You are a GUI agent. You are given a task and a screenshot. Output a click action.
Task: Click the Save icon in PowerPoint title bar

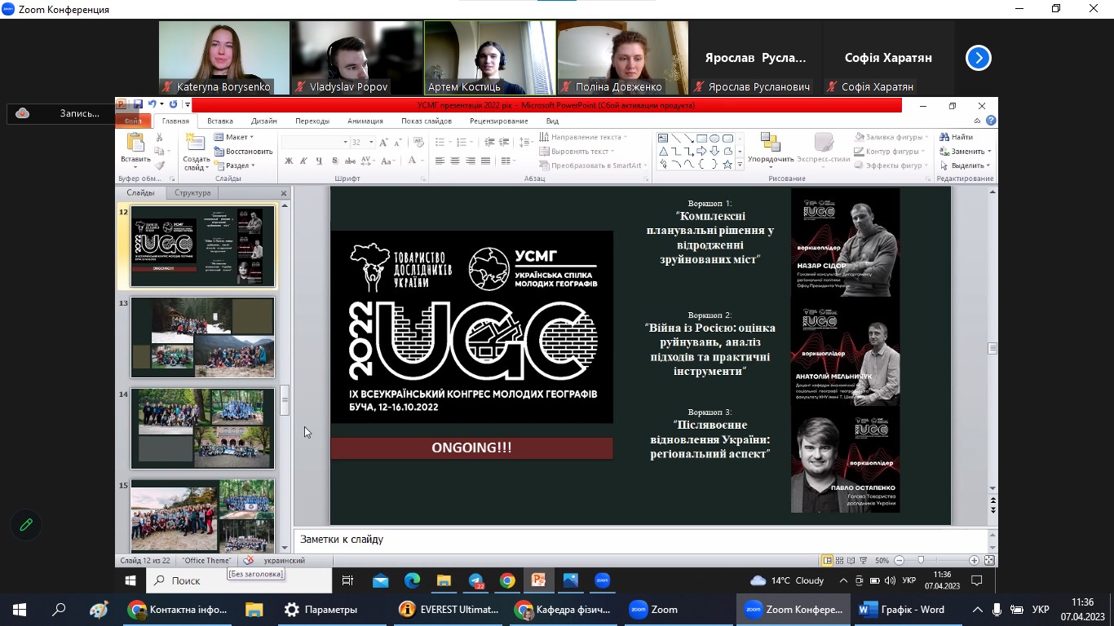pyautogui.click(x=138, y=104)
